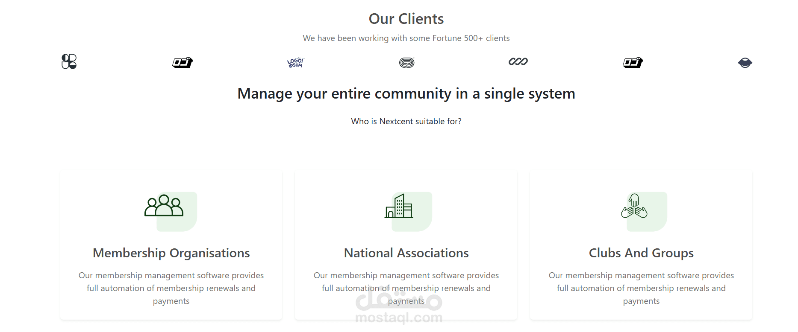
Task: Click the boxy logo beside Logo Ipsum
Action: pos(183,63)
